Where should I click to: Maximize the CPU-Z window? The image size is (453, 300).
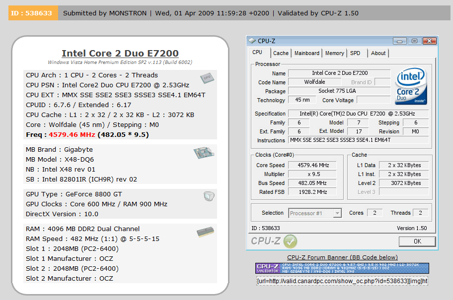[x=414, y=41]
